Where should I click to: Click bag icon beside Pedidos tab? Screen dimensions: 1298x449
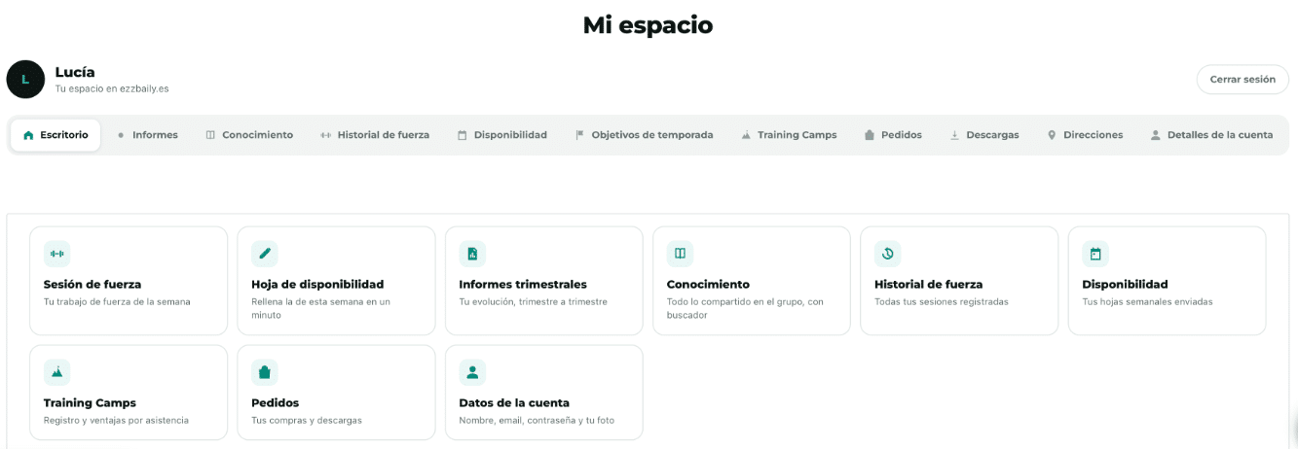pyautogui.click(x=870, y=135)
